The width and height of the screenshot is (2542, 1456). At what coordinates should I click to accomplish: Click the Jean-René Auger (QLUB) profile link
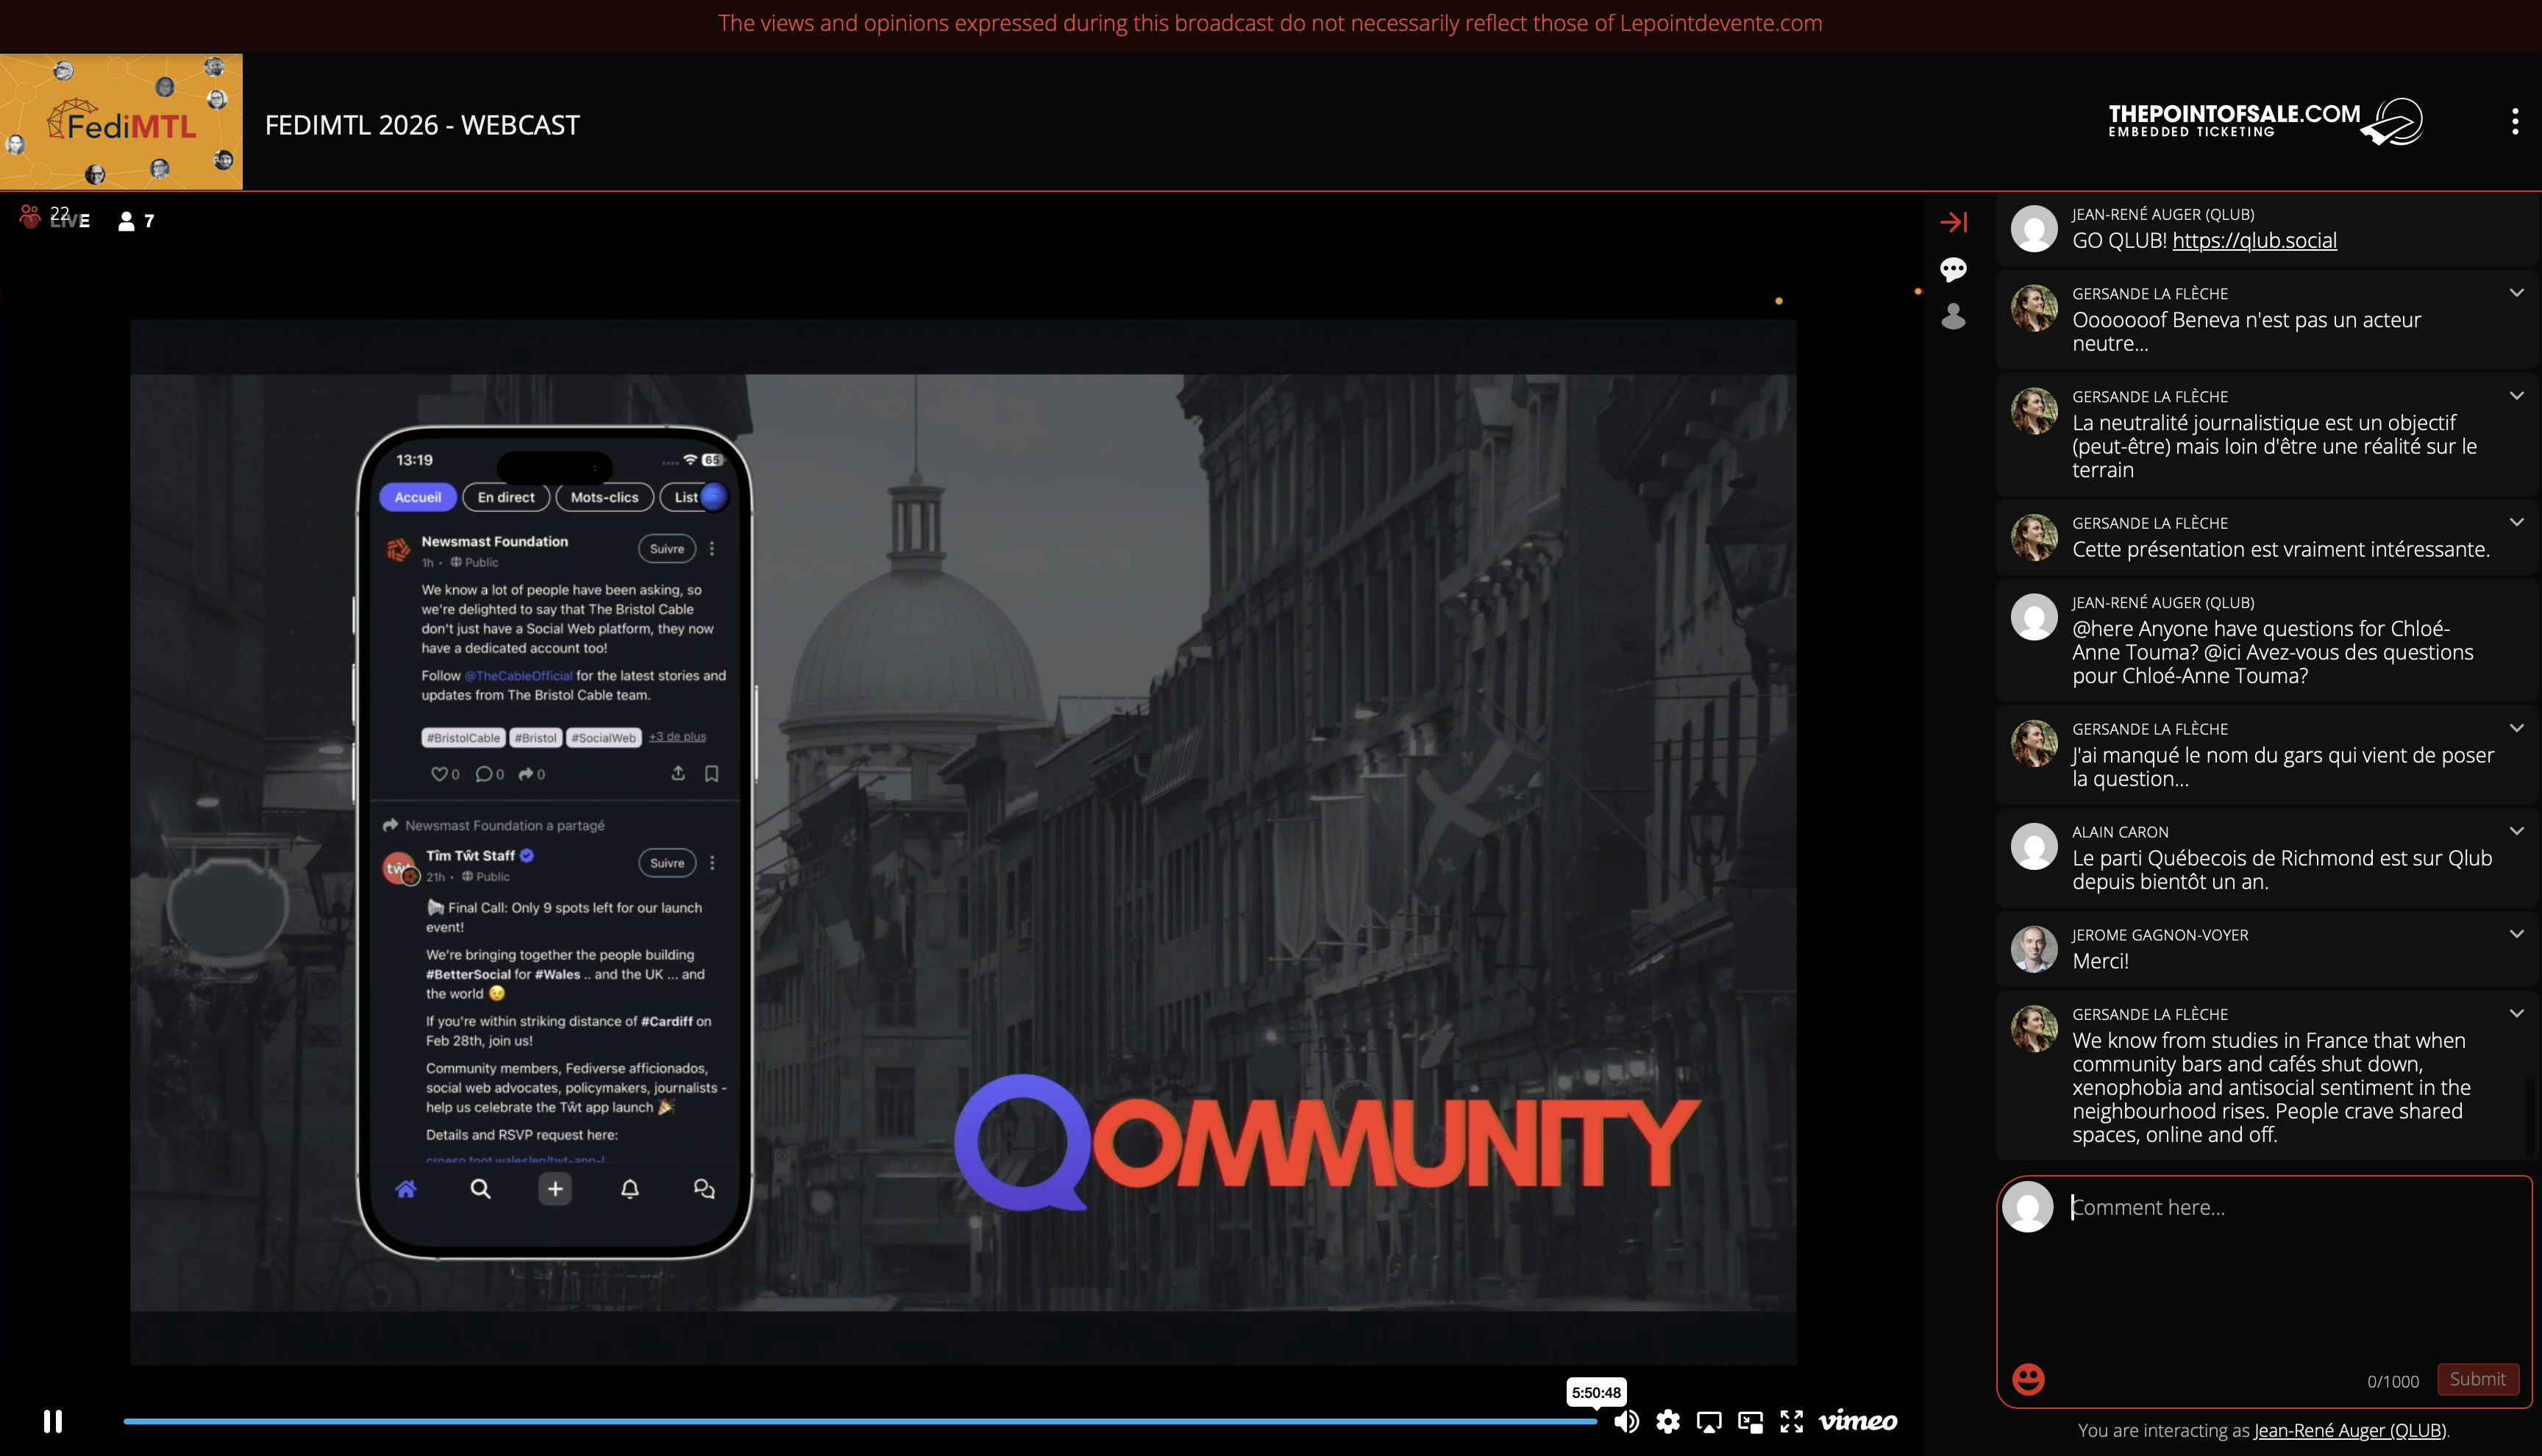pos(2349,1431)
